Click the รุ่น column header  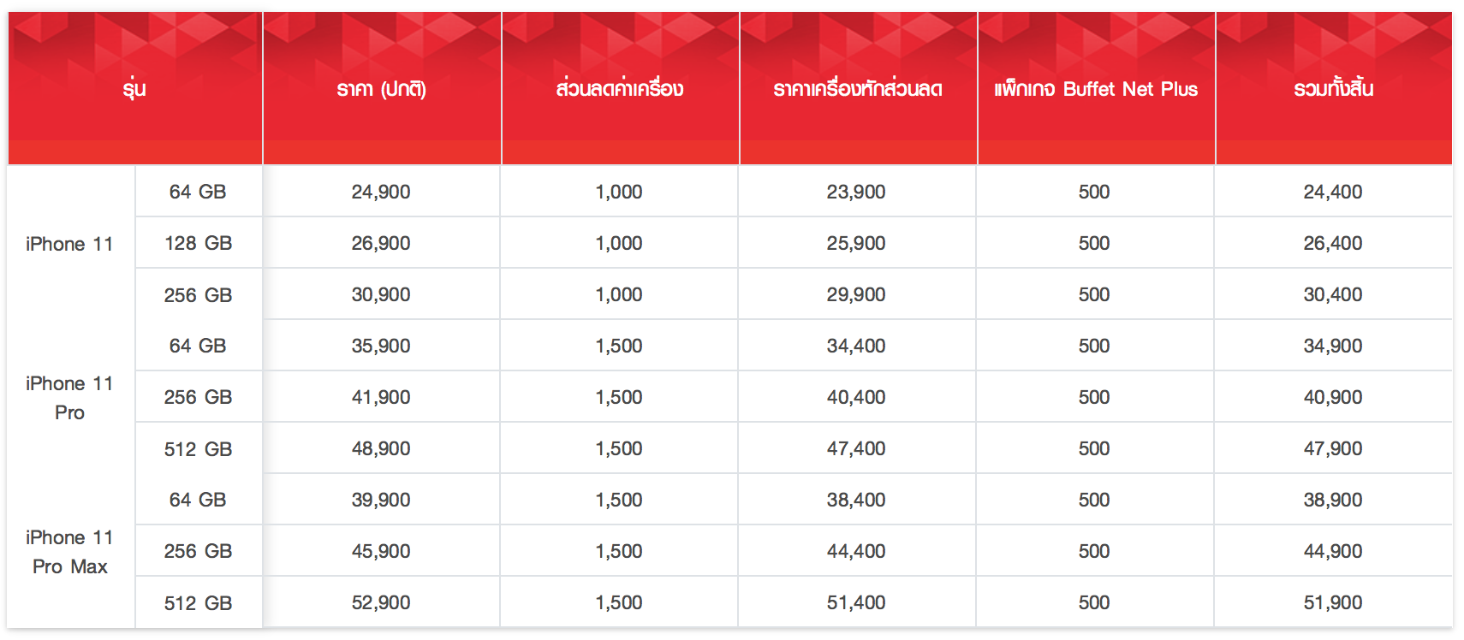point(134,88)
